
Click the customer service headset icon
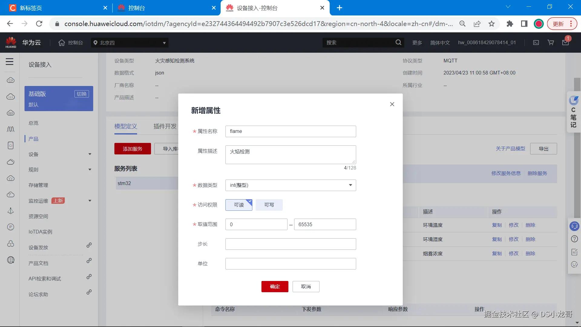[x=574, y=226]
